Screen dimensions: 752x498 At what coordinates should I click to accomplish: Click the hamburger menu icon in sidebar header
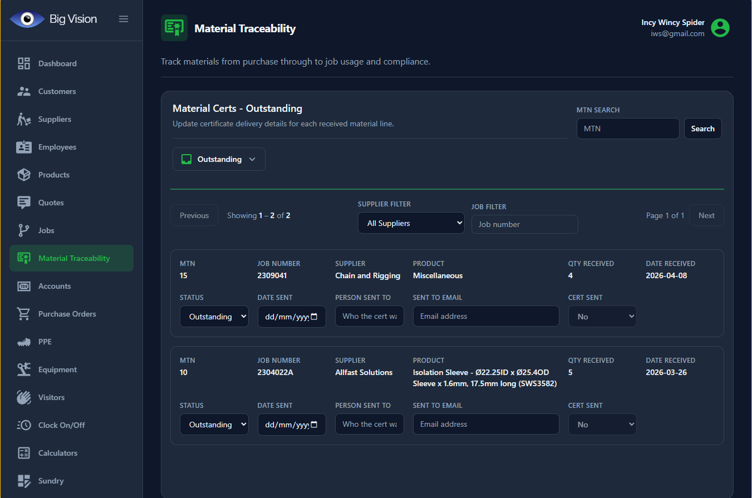pyautogui.click(x=124, y=19)
